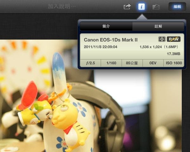The width and height of the screenshot is (190, 152).
Task: Click the 編輯 edit button
Action: click(x=177, y=7)
